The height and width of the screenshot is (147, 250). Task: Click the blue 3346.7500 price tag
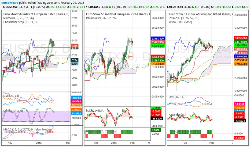(157, 38)
